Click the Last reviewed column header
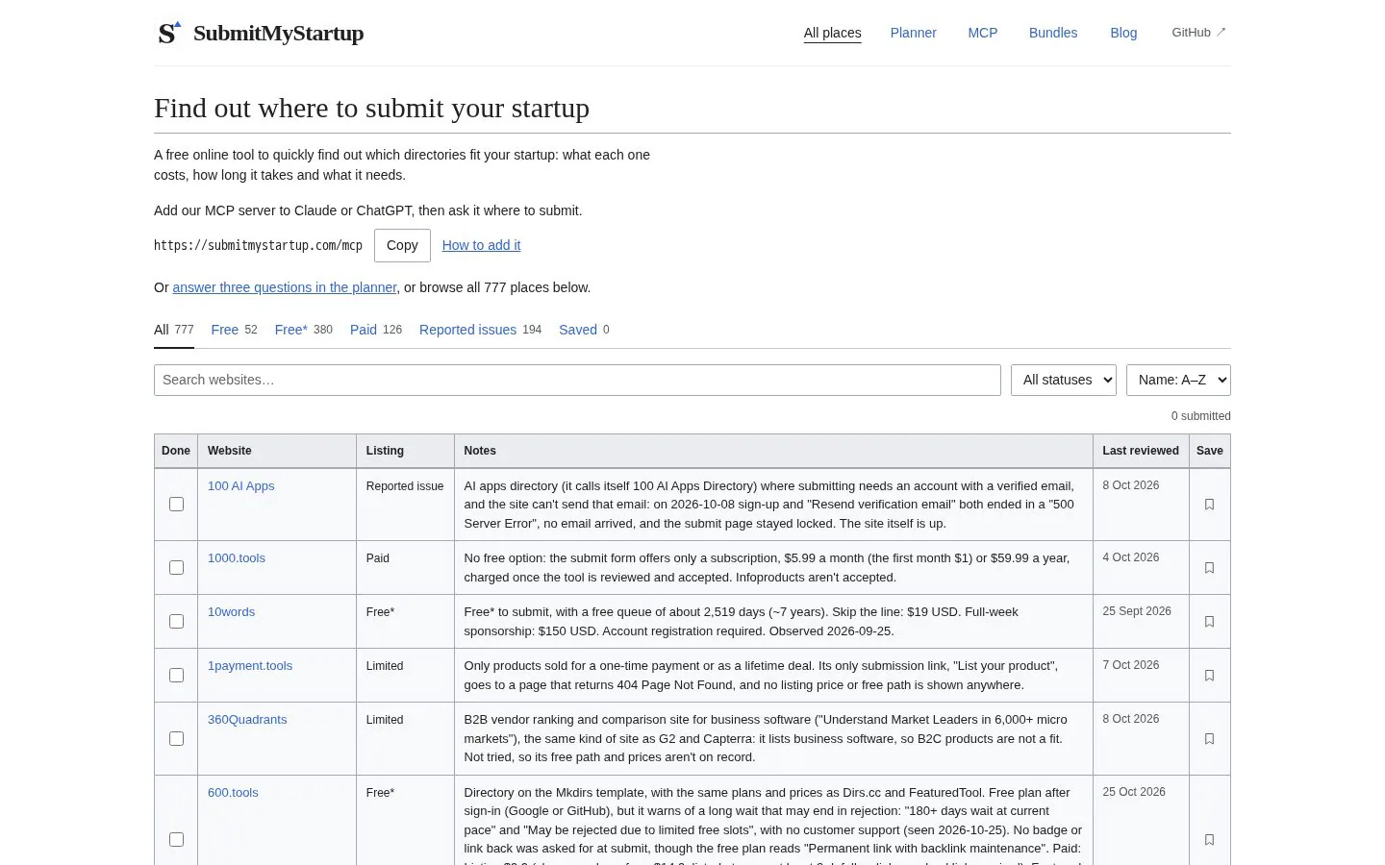This screenshot has width=1385, height=865. (1141, 451)
